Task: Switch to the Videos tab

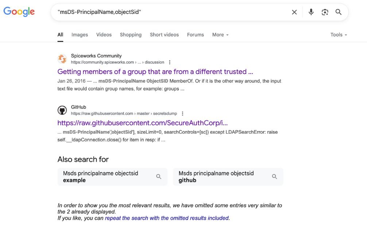Action: 104,35
